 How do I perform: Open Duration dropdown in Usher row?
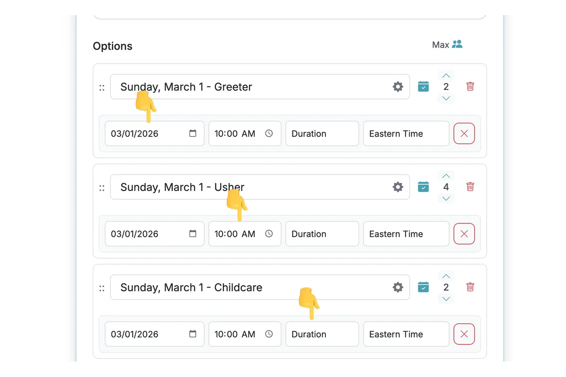point(322,234)
